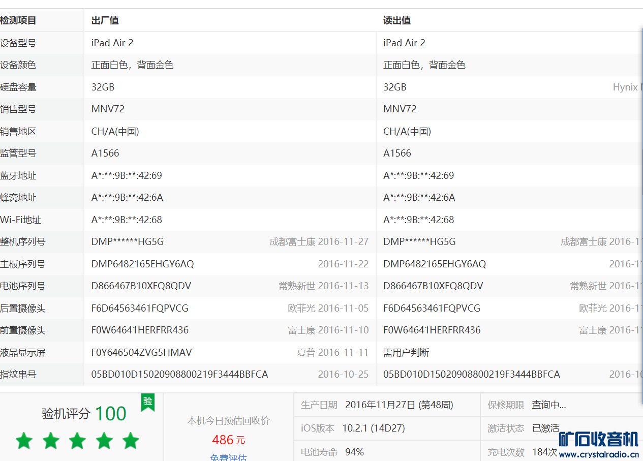Viewport: 643px width, 461px height.
Task: Click 正面白色，背面金色 in 出厂值 column
Action: coord(132,65)
